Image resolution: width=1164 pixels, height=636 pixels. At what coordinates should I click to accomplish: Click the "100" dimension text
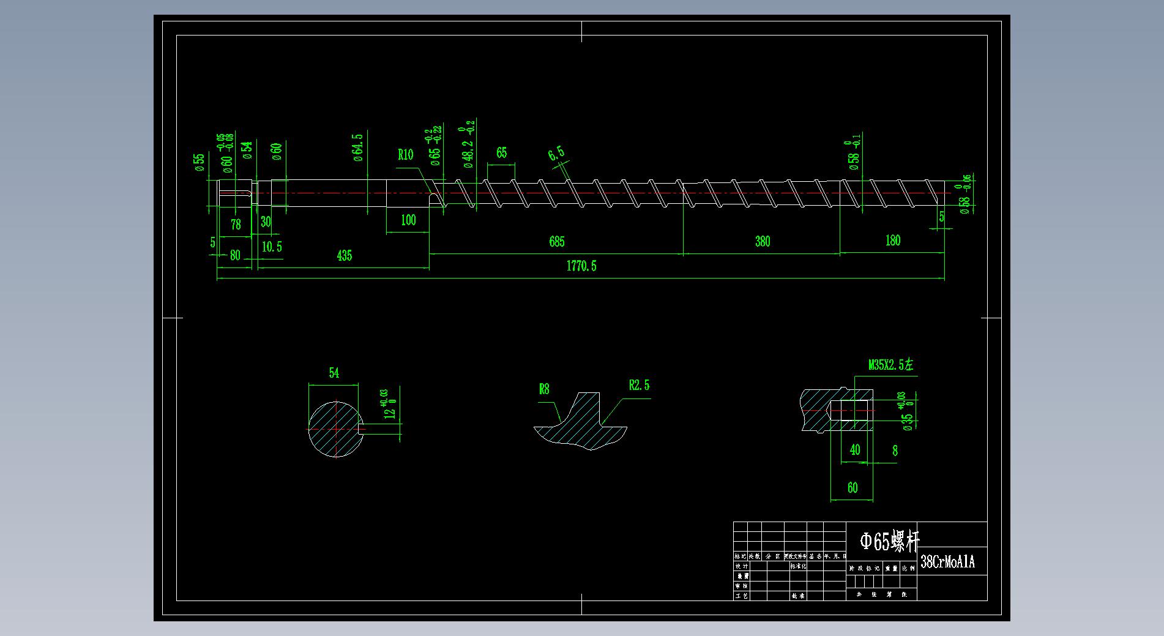(408, 220)
